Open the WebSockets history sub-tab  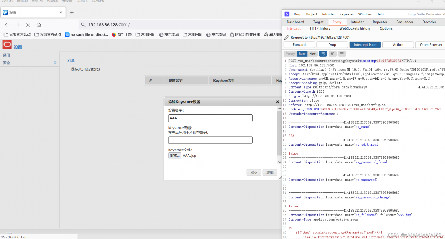tap(355, 28)
